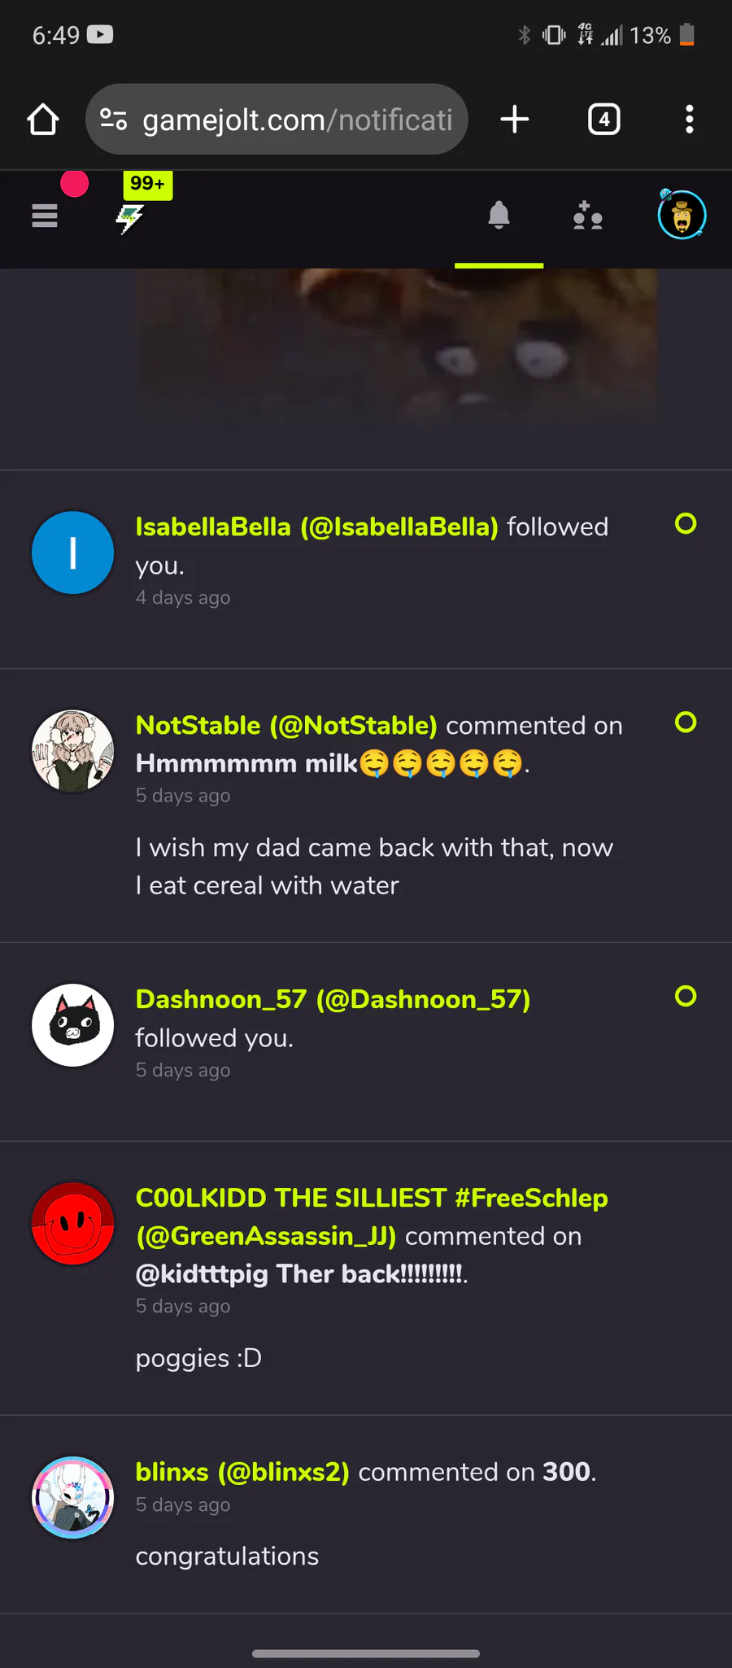This screenshot has height=1668, width=732.
Task: Tap the Game Jolt lightning bolt logo
Action: [x=130, y=218]
